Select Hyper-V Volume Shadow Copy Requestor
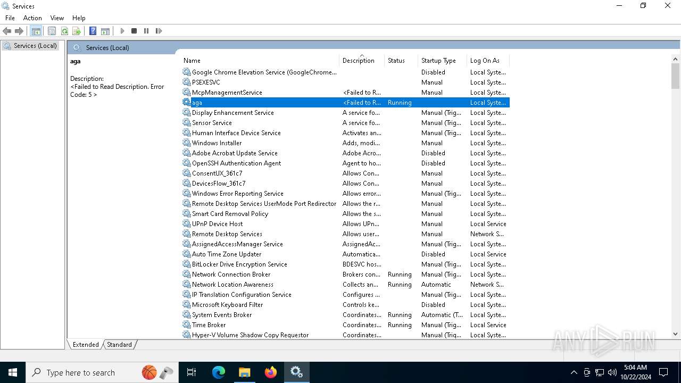The image size is (681, 383). click(x=345, y=335)
